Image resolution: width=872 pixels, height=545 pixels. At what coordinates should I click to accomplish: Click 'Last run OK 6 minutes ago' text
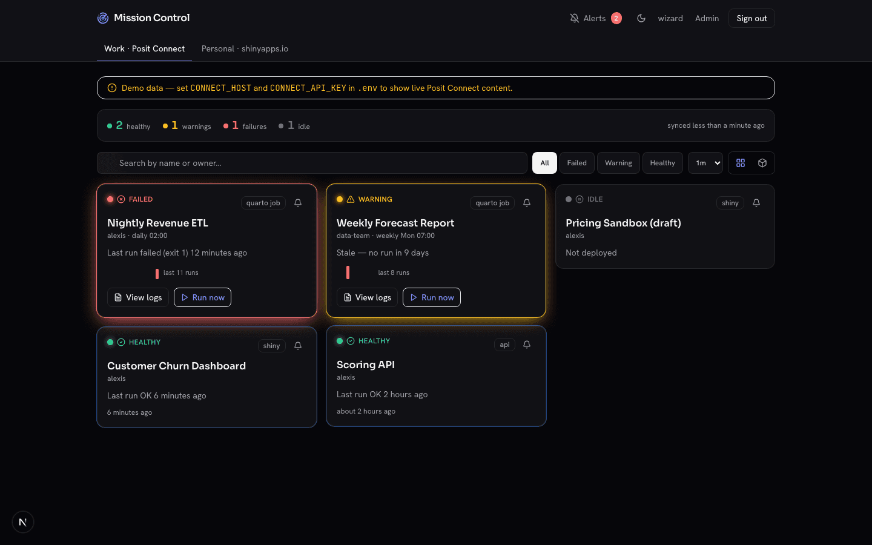157,395
